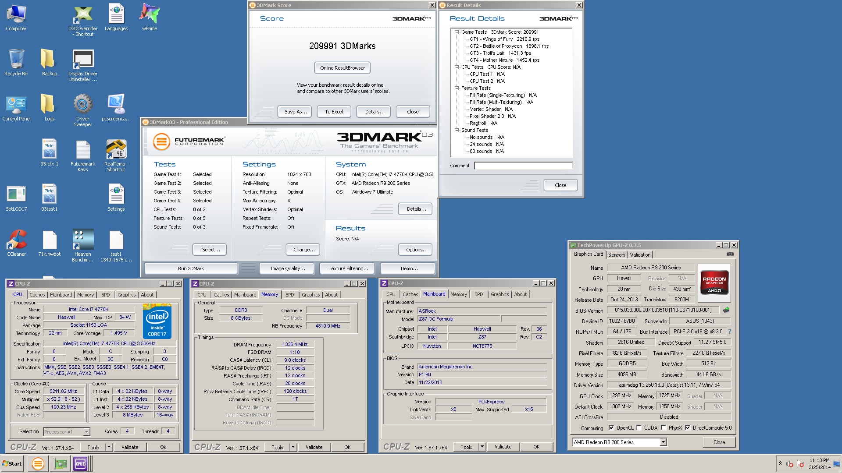Open Tools dropdown arrow in CPU-Z Memory window

click(x=293, y=447)
